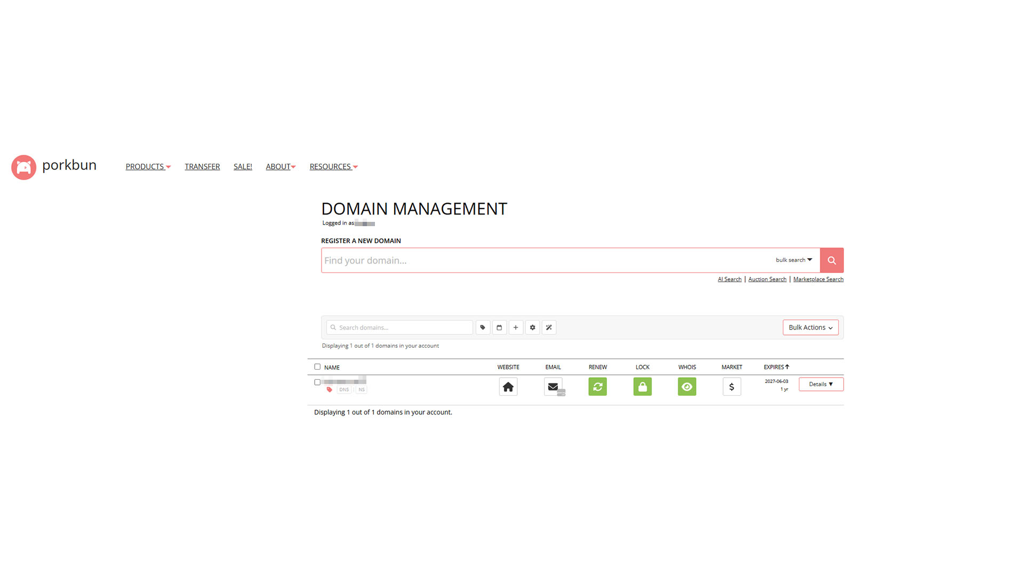
Task: Click the magic wand icon in the toolbar
Action: (x=549, y=327)
